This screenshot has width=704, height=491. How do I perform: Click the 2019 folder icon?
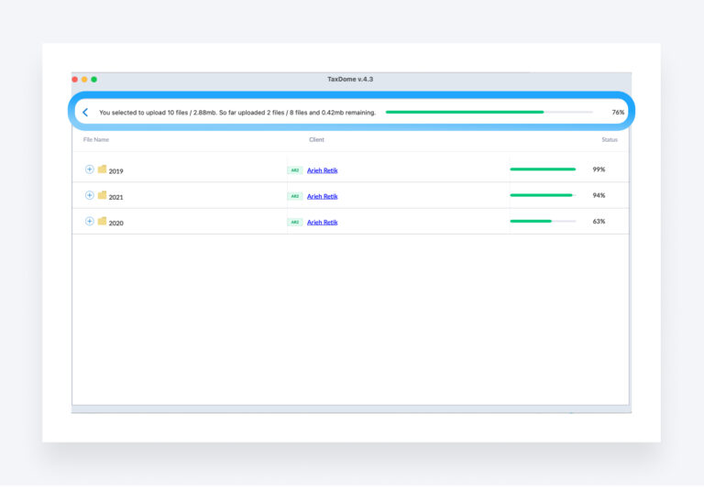(x=103, y=169)
